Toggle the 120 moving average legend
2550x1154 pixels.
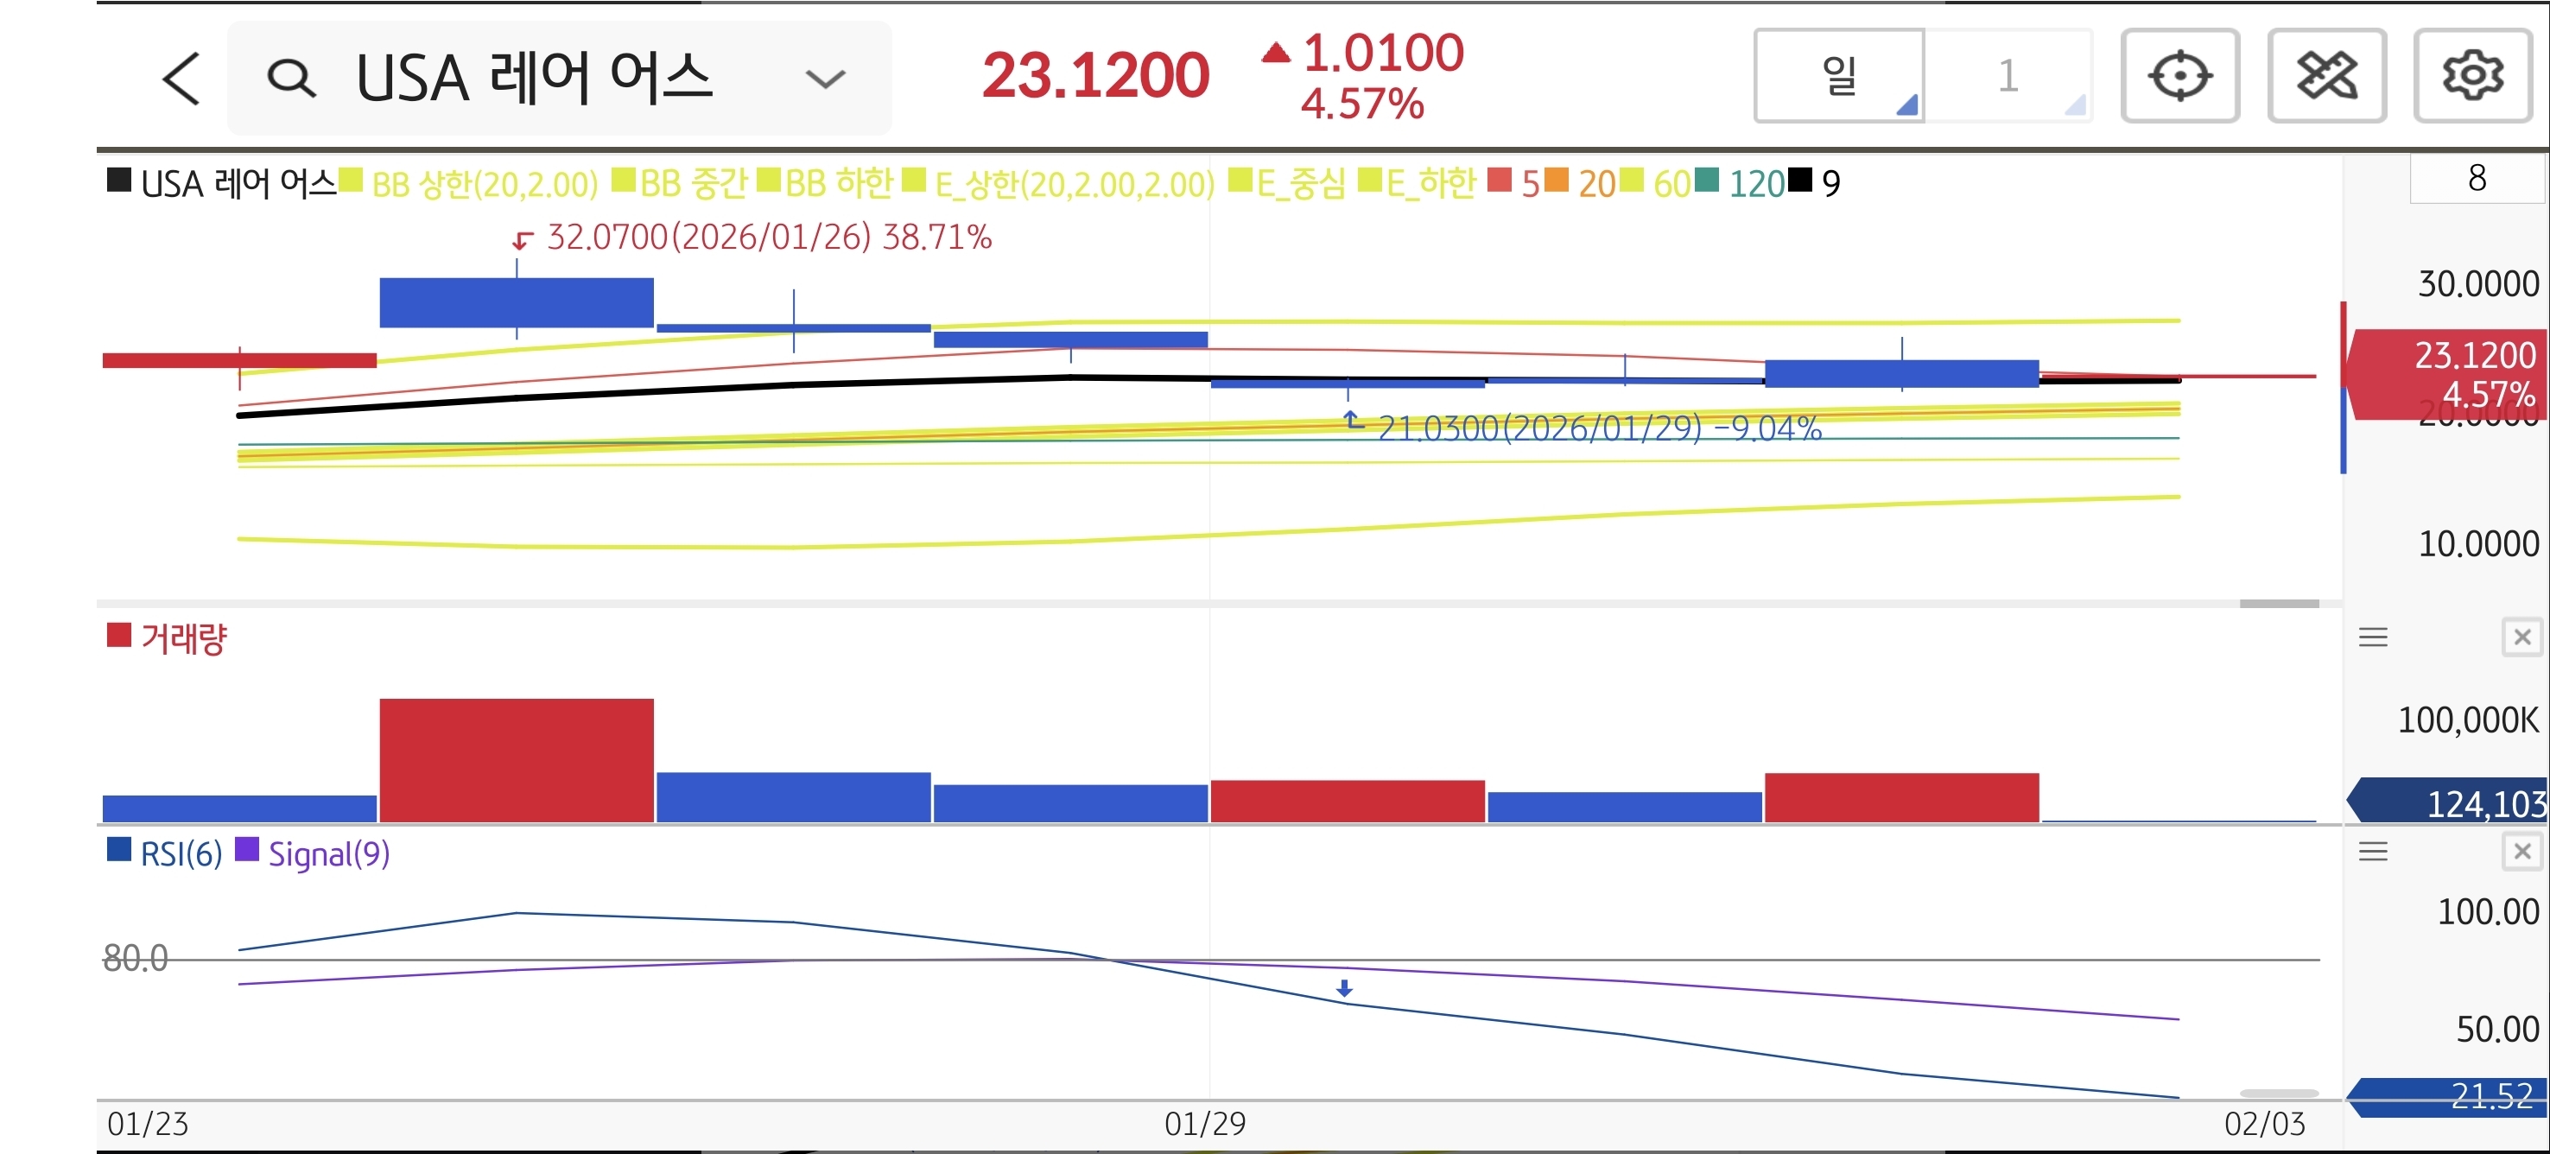pos(1755,184)
